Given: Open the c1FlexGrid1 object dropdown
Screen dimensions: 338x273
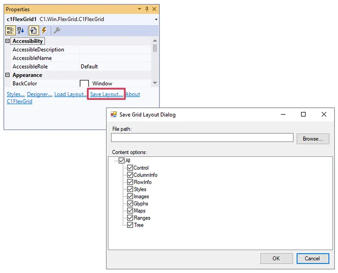Looking at the screenshot, I should coord(156,19).
